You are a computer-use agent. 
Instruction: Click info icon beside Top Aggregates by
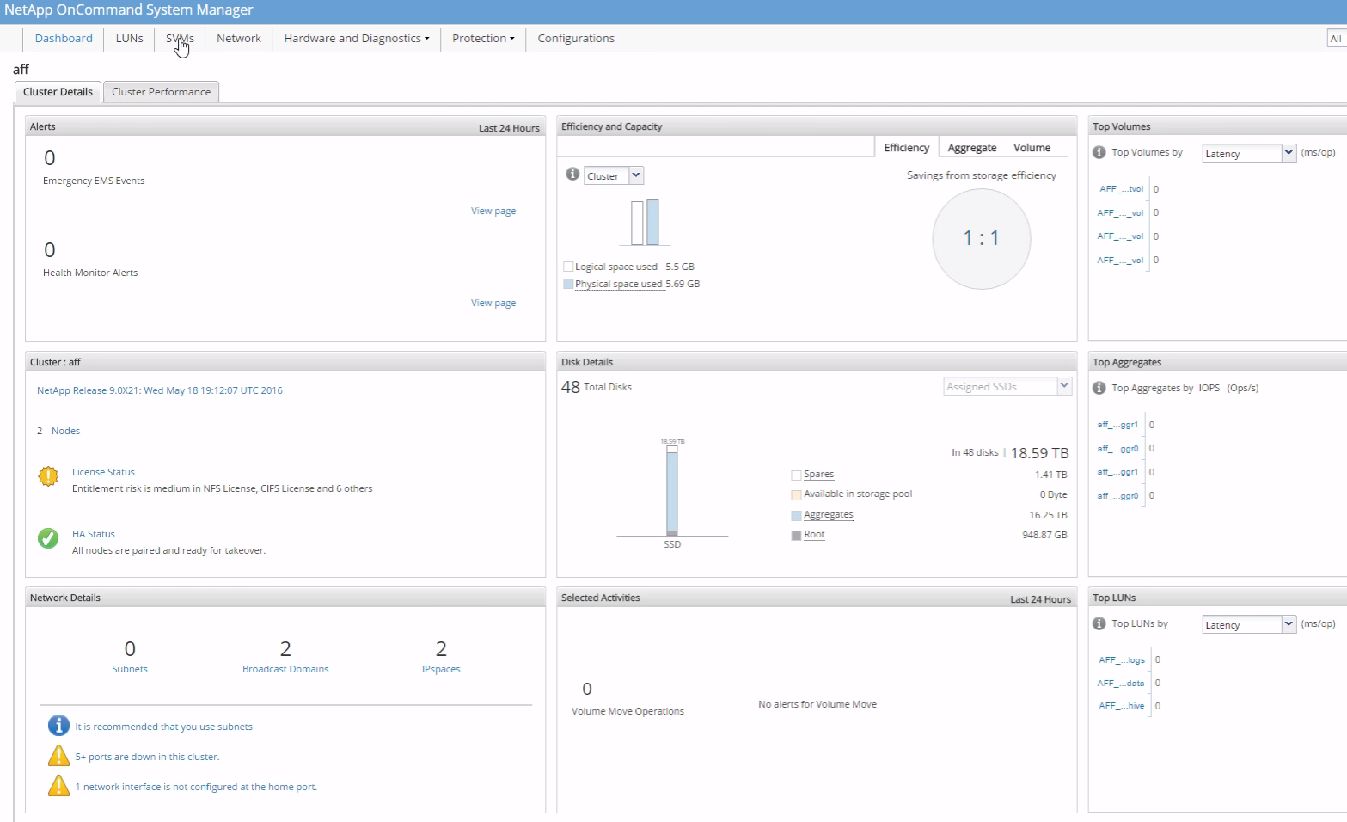tap(1099, 388)
